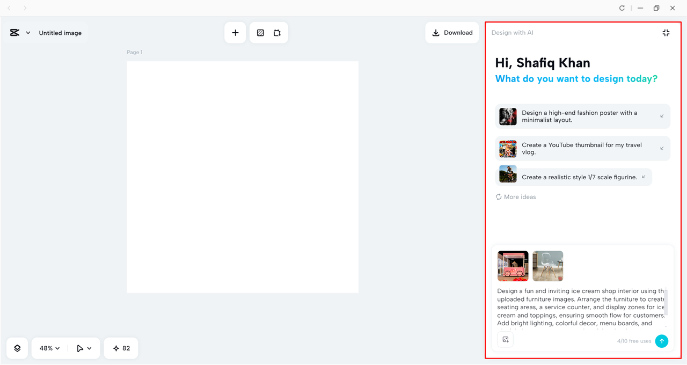Click the blank white canvas Page 1
The image size is (687, 365).
point(243,177)
